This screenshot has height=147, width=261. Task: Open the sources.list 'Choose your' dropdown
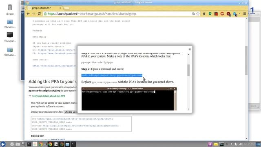[x=71, y=112]
